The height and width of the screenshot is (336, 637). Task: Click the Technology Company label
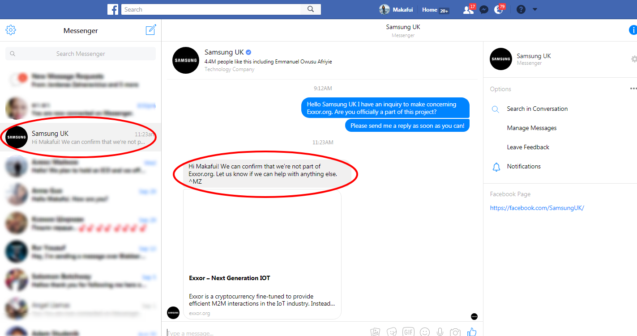[x=229, y=69]
